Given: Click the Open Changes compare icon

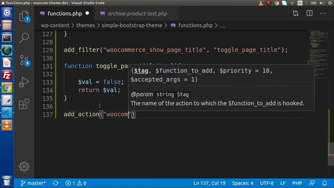Looking at the screenshot, I should [295, 14].
